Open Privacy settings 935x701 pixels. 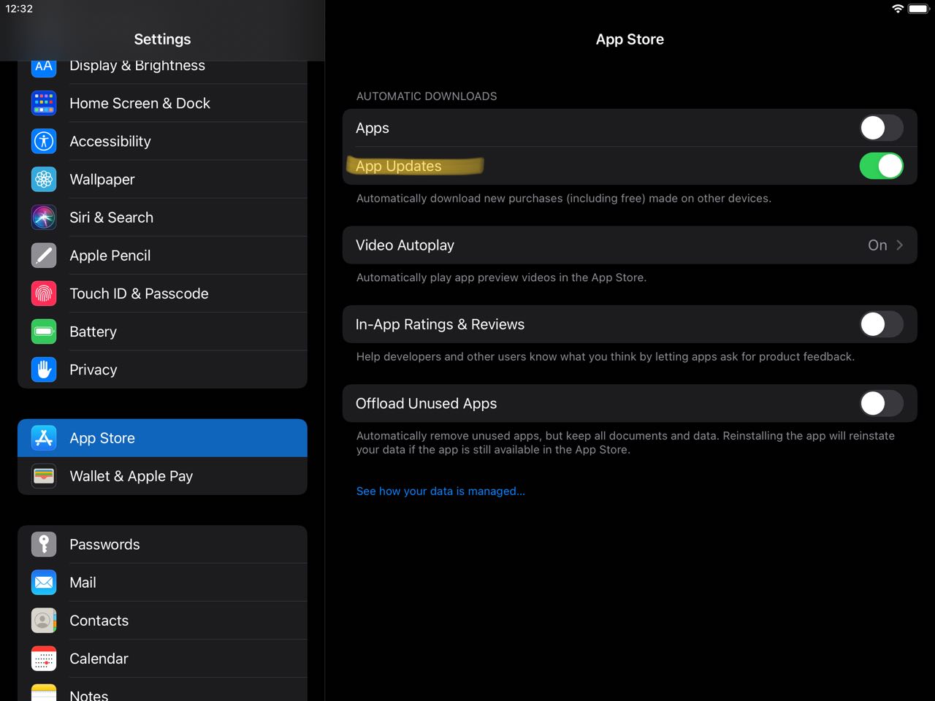(x=162, y=369)
